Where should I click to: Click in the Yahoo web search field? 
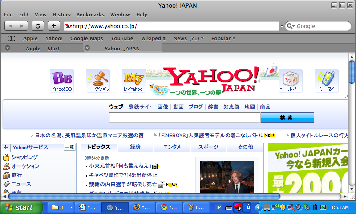pyautogui.click(x=185, y=118)
